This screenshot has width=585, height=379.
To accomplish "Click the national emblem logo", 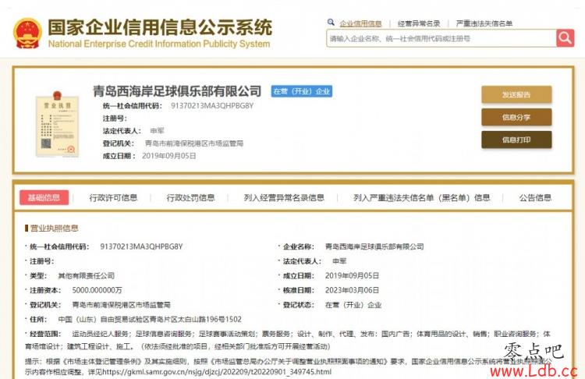I will pyautogui.click(x=27, y=34).
